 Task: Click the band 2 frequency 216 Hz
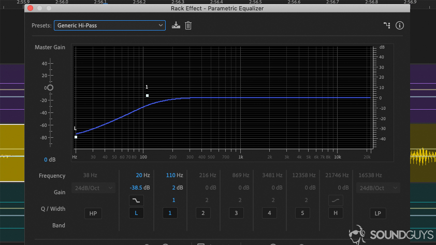(x=208, y=175)
